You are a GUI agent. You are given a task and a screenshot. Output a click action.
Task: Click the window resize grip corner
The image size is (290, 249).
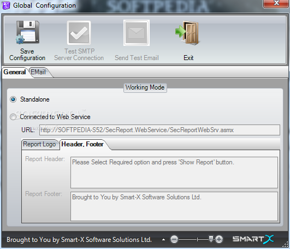[x=286, y=245]
